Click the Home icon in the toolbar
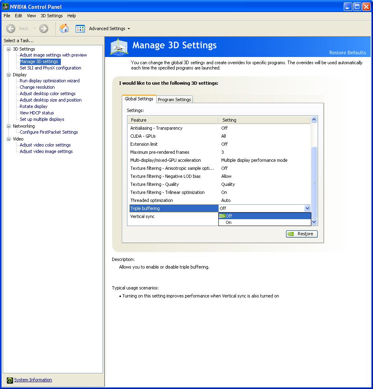This screenshot has width=373, height=389. (64, 29)
